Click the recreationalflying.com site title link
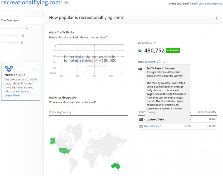 pos(31,3)
